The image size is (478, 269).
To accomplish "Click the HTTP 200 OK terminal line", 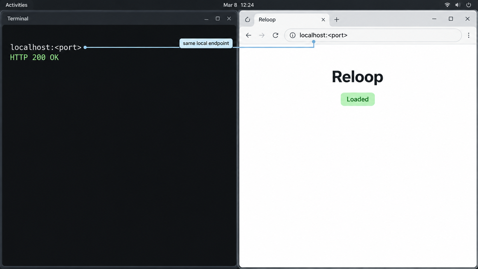I will coord(34,57).
